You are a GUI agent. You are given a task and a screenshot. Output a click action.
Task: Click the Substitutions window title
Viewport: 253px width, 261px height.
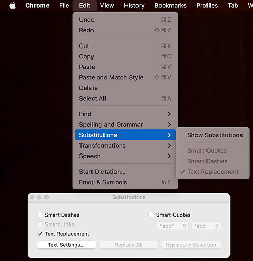point(129,197)
